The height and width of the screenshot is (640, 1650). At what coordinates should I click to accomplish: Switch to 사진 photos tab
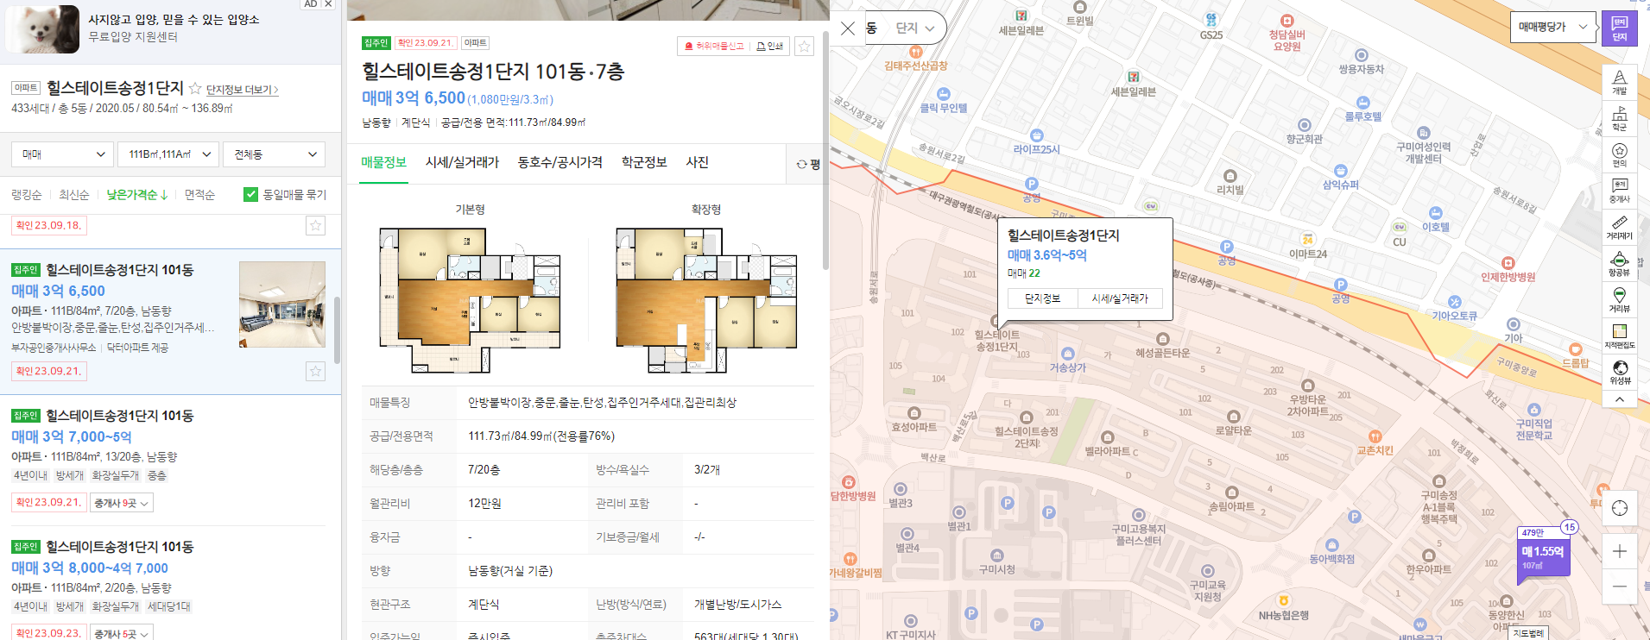point(697,162)
